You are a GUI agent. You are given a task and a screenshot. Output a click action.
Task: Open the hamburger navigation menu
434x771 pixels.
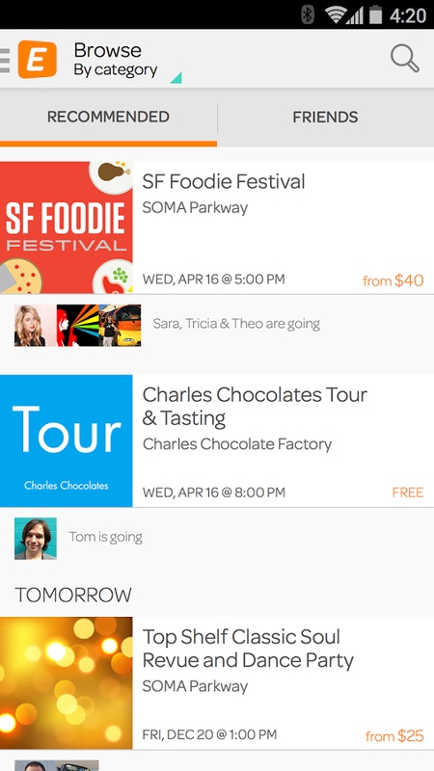[5, 60]
